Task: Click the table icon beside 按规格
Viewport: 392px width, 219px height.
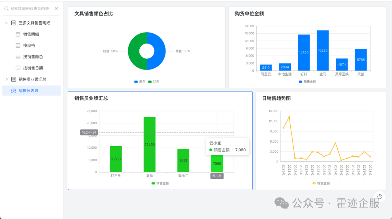Action: point(18,46)
